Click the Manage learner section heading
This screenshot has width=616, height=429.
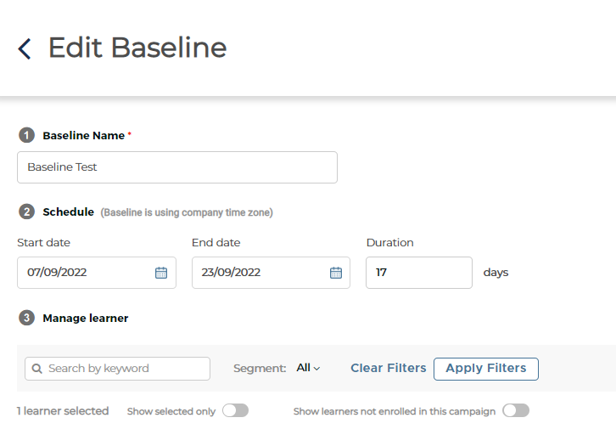point(85,318)
